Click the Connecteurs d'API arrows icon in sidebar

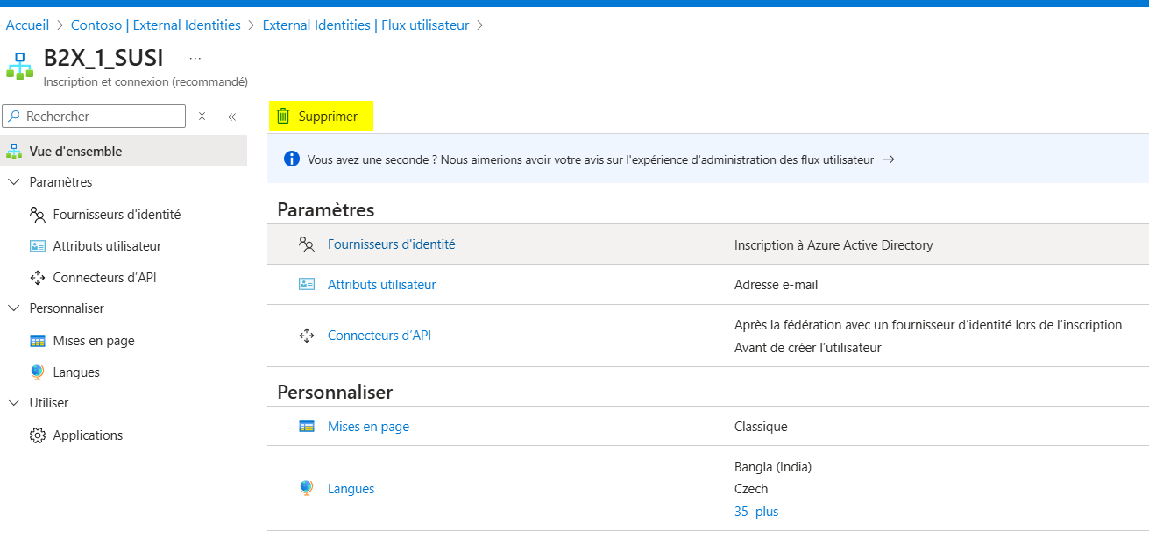[x=37, y=278]
